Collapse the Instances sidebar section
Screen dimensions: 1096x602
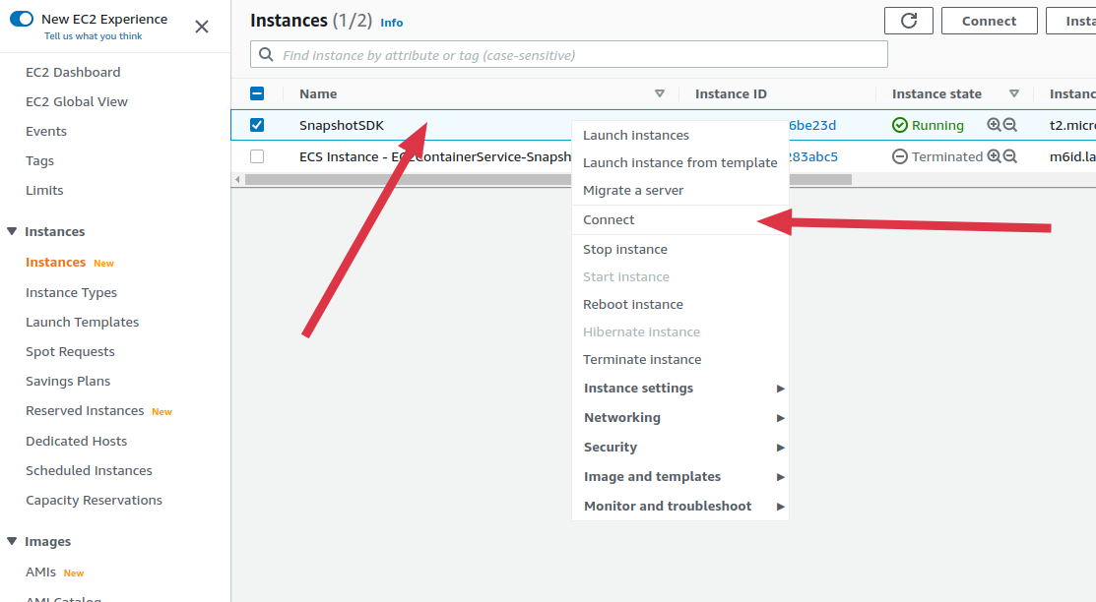12,232
